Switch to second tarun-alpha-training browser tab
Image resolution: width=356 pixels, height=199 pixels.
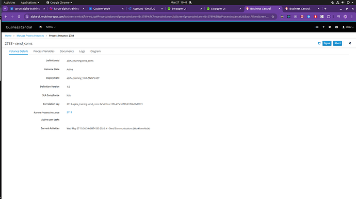pyautogui.click(x=67, y=9)
